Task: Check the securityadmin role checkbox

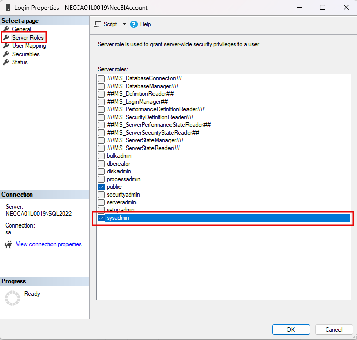Action: (101, 195)
